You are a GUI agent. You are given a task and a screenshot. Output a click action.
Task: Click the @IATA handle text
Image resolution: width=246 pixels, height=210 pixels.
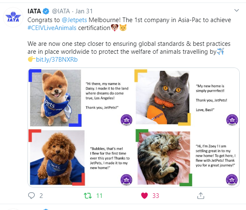click(61, 11)
